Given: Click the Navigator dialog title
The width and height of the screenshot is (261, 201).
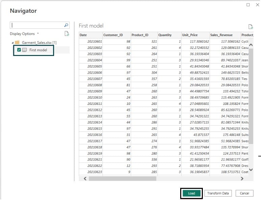Looking at the screenshot, I should tap(23, 11).
